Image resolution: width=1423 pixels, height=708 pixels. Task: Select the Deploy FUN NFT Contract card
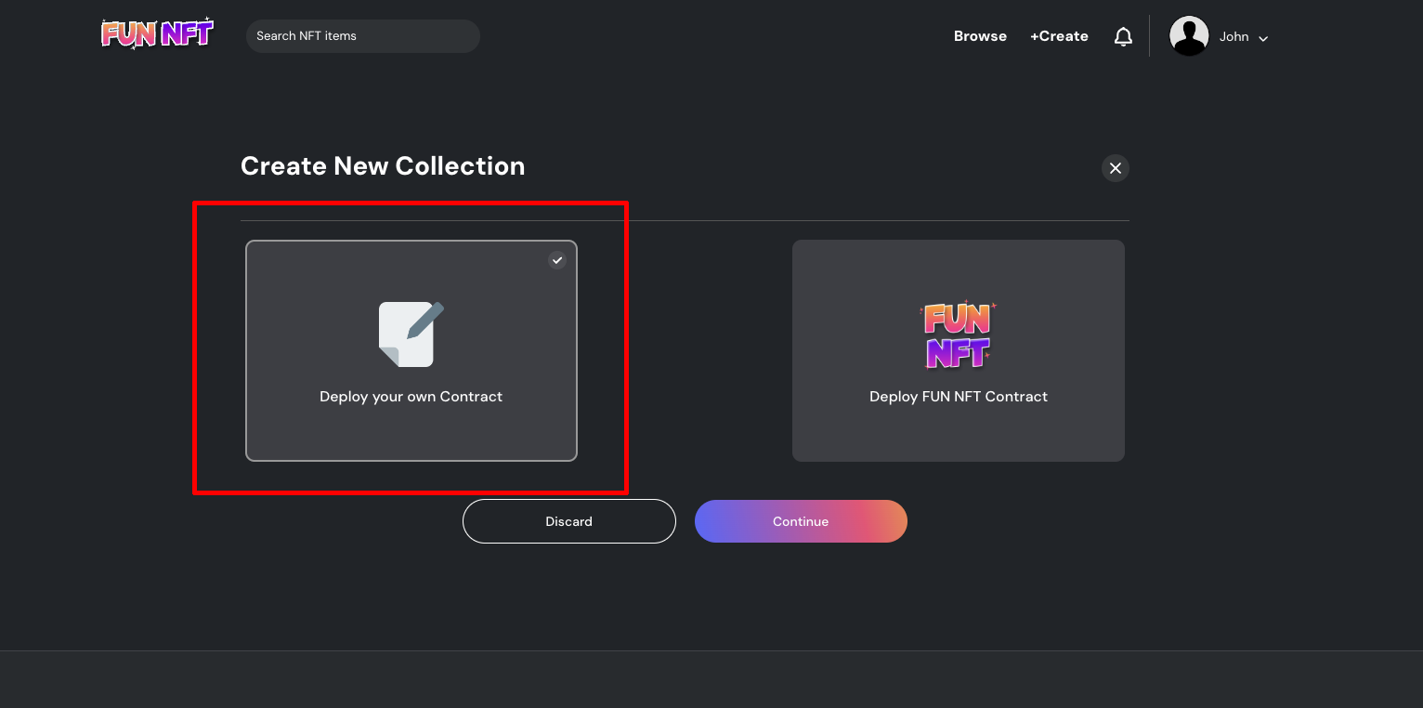pos(959,350)
